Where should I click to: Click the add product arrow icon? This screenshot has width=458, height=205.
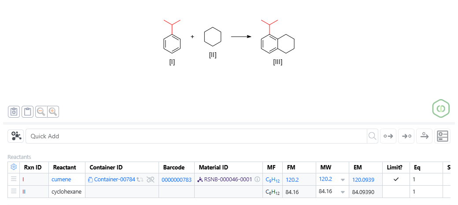[406, 136]
